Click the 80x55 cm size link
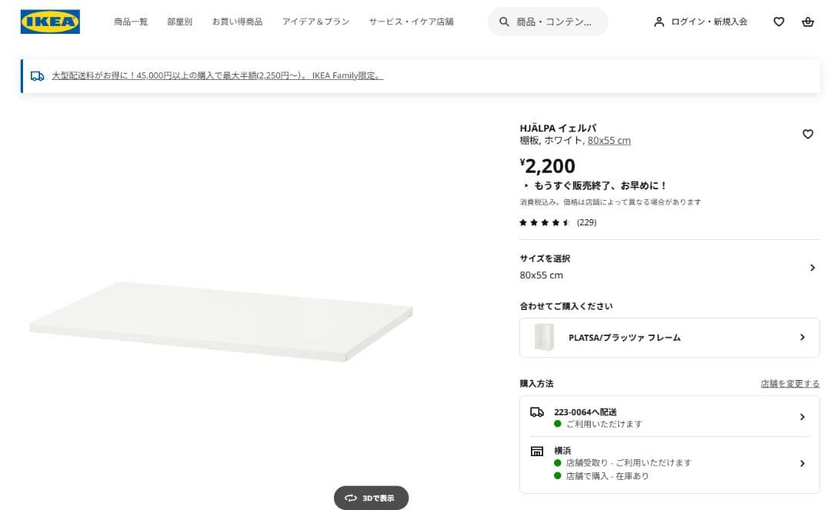The height and width of the screenshot is (510, 831). click(x=609, y=141)
